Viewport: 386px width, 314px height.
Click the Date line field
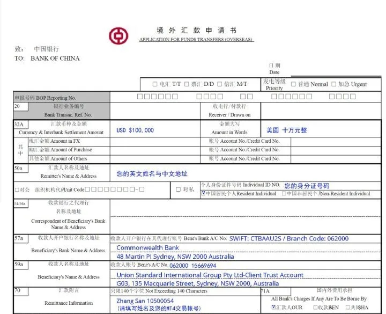[336, 72]
